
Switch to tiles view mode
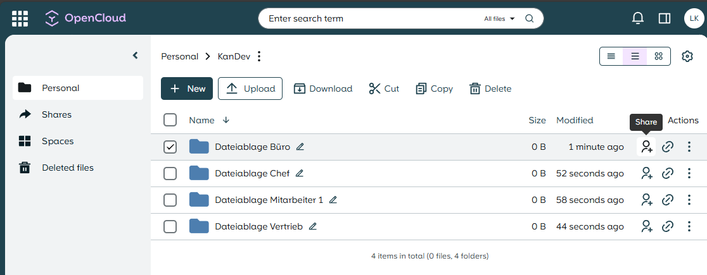click(x=658, y=56)
